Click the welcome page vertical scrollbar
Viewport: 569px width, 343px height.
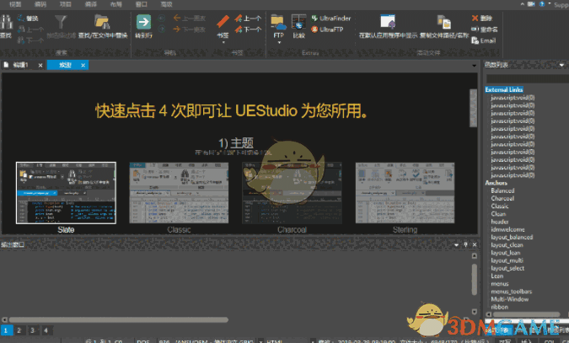[473, 108]
